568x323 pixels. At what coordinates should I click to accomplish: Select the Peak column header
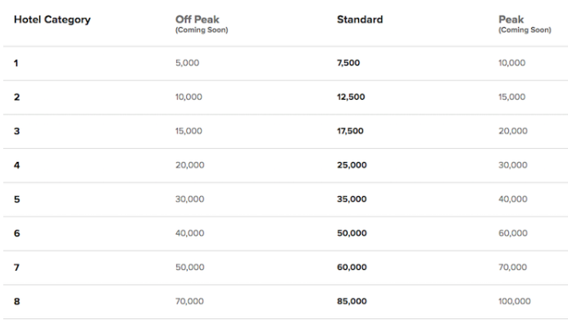pyautogui.click(x=511, y=20)
